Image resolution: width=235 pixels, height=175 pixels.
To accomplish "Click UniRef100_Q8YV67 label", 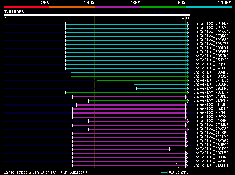I will pyautogui.click(x=211, y=141).
